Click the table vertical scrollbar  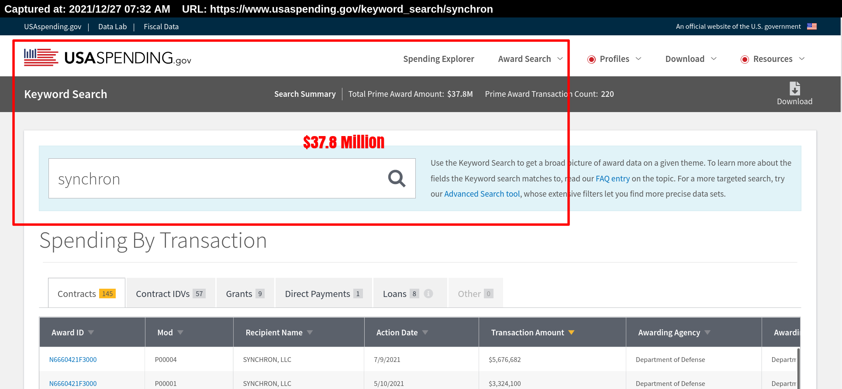[x=798, y=368]
